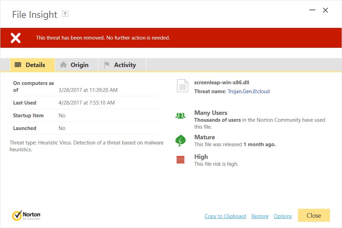Open the Trojan.Gen.8!cloud threat name link

tap(249, 91)
